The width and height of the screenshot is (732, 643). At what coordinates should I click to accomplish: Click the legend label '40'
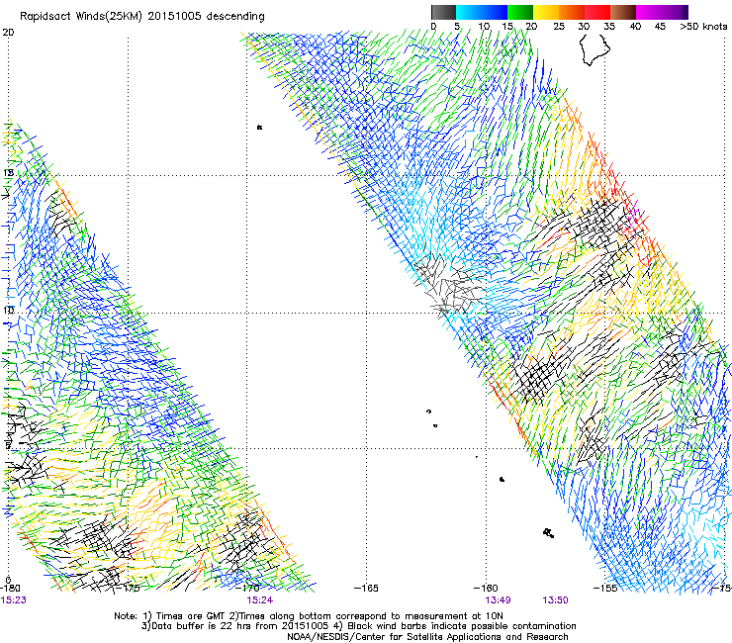coord(635,27)
